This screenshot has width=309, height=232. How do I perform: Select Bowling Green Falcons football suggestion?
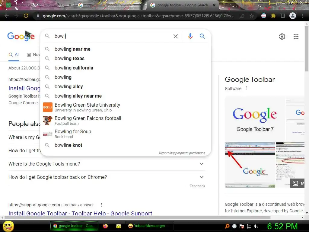(126, 121)
